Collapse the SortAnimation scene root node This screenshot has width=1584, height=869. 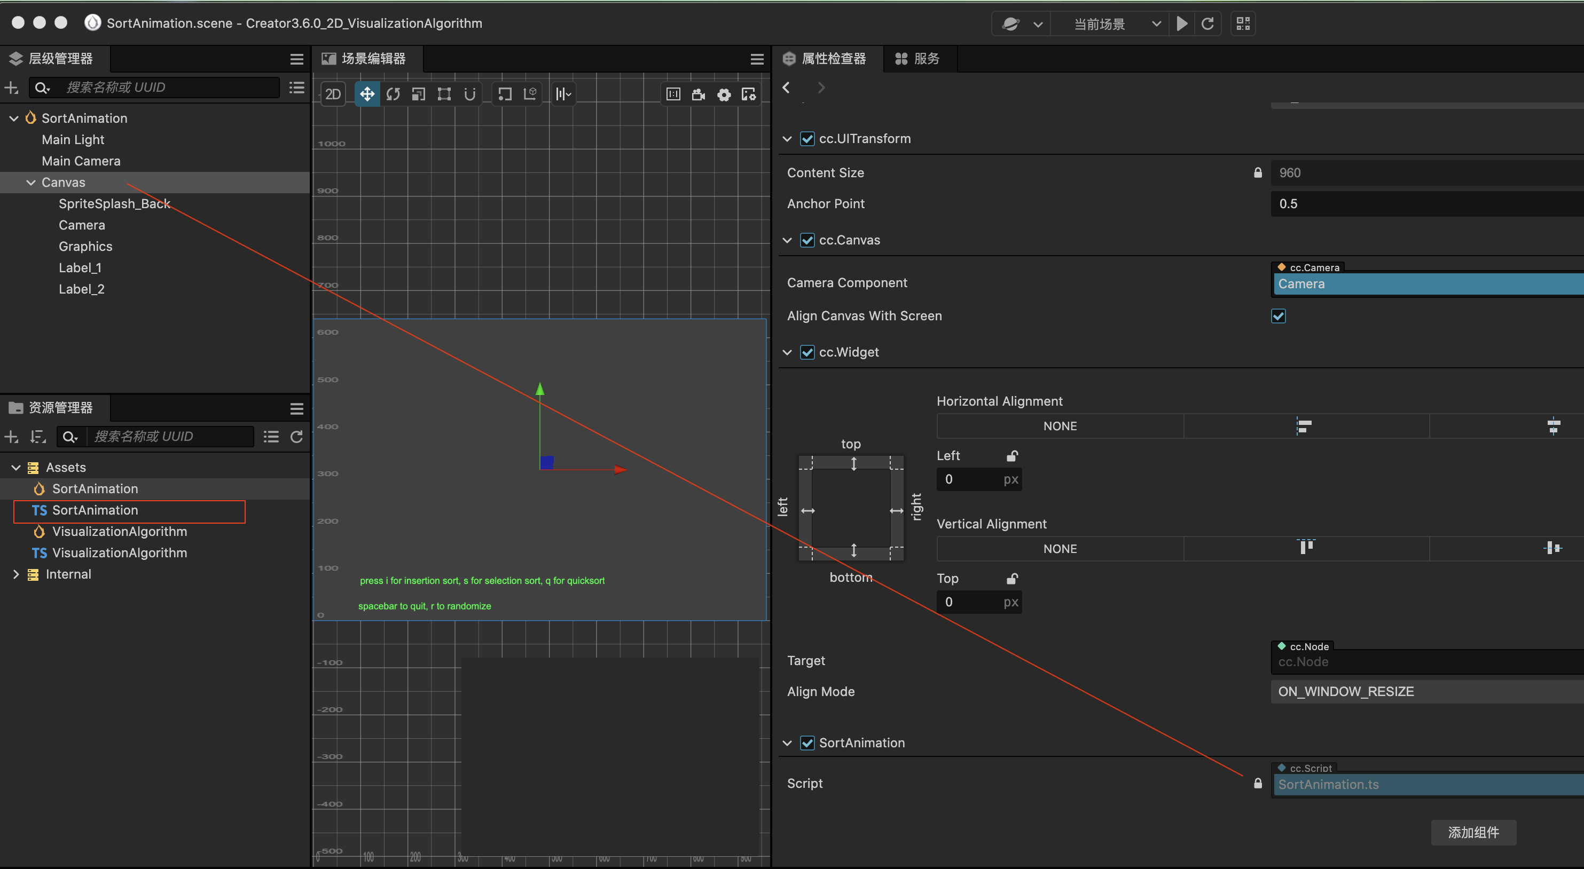click(14, 118)
